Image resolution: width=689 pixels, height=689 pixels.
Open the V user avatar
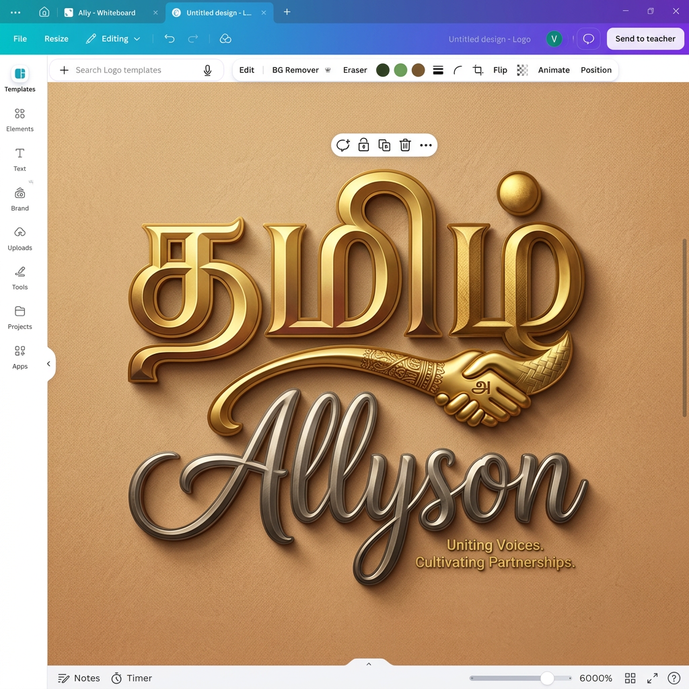pyautogui.click(x=554, y=38)
